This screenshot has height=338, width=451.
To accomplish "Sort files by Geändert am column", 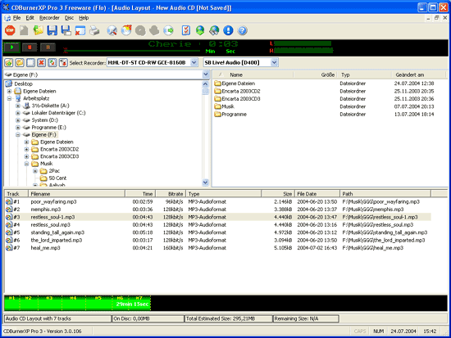I will click(x=418, y=74).
